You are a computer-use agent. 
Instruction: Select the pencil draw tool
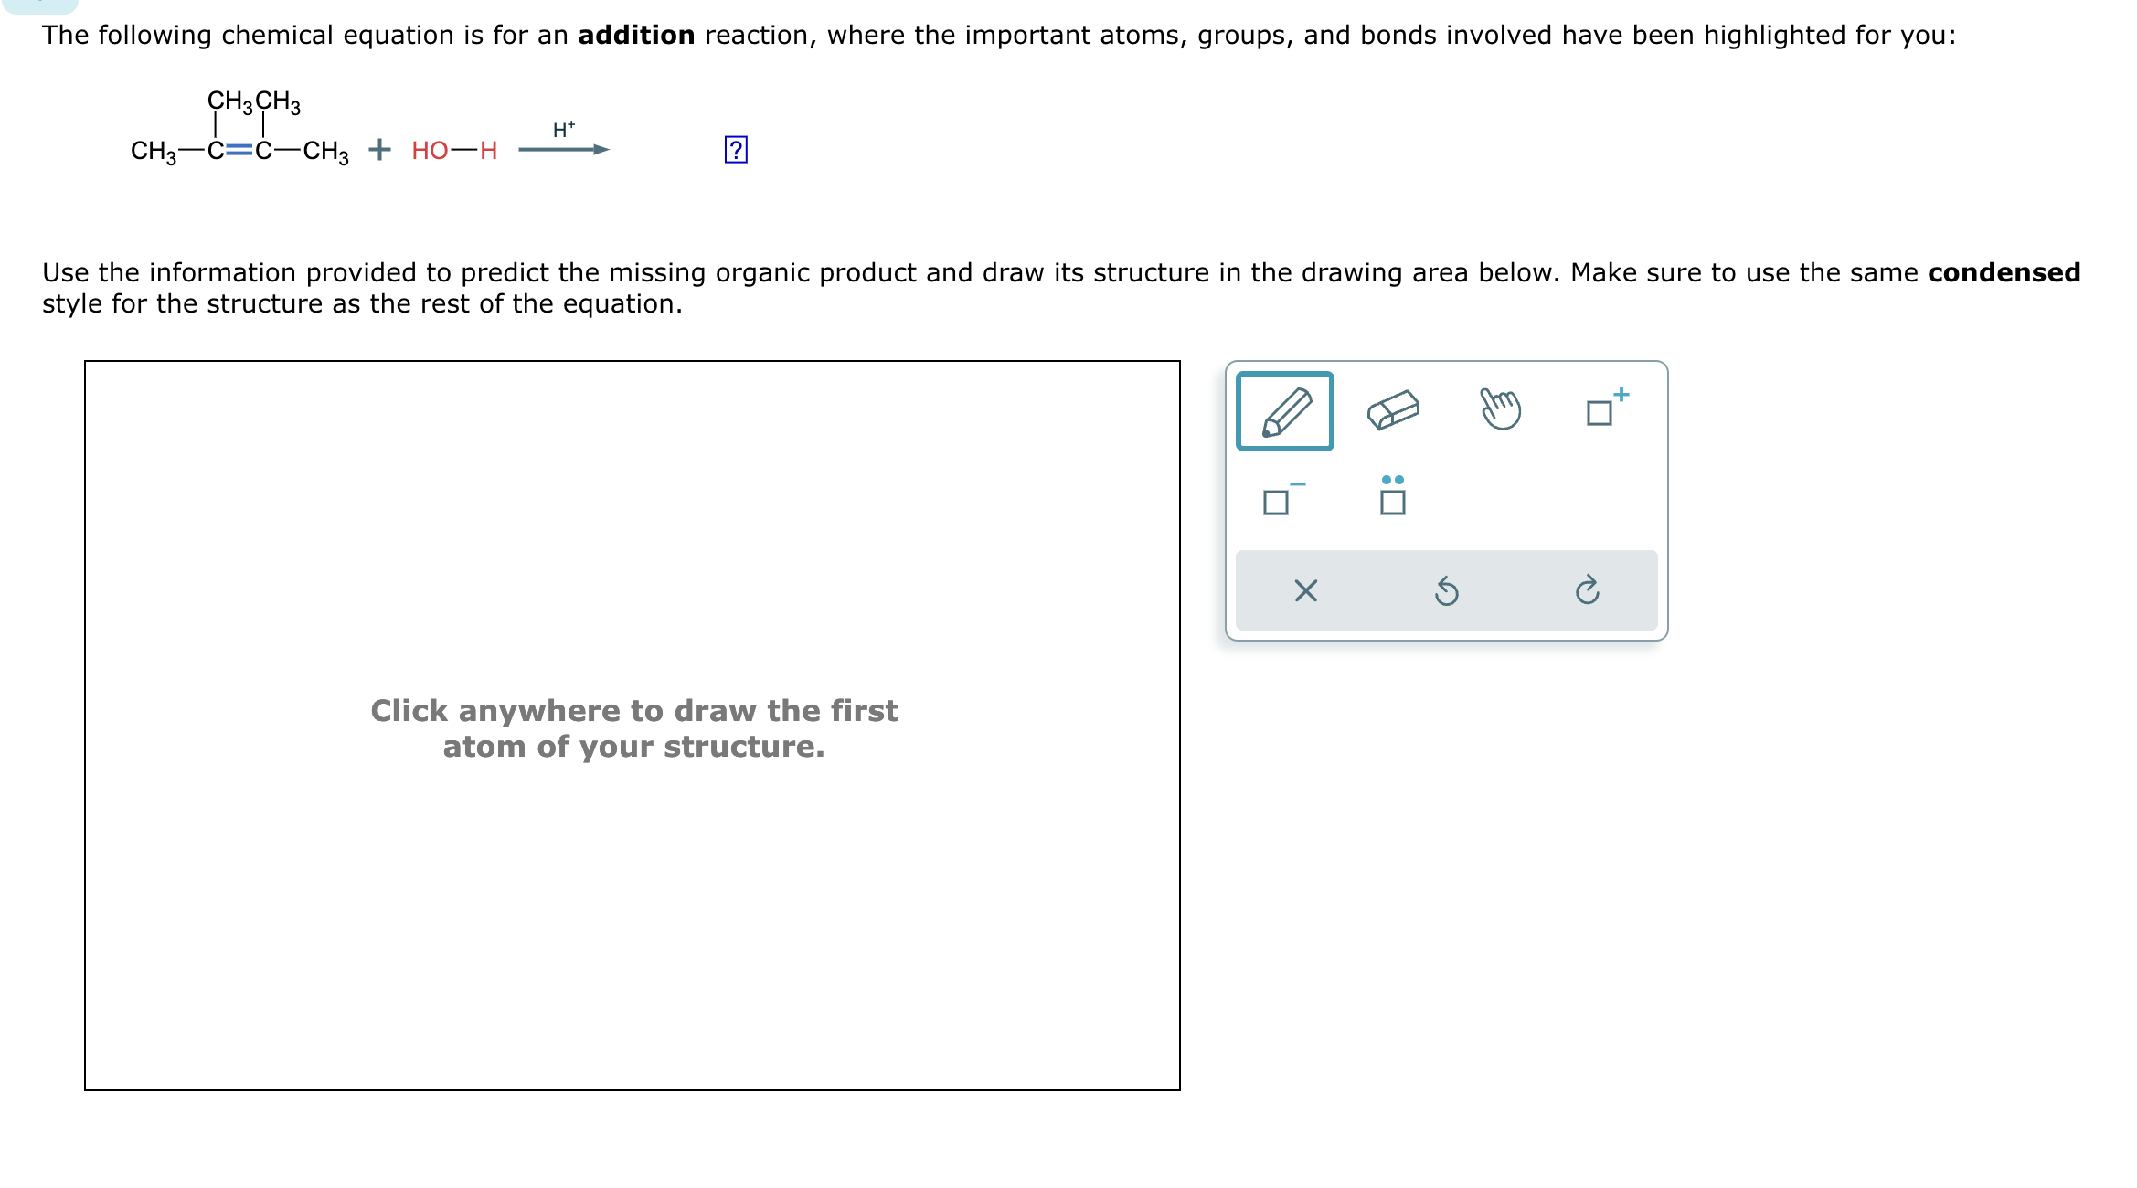pos(1284,411)
